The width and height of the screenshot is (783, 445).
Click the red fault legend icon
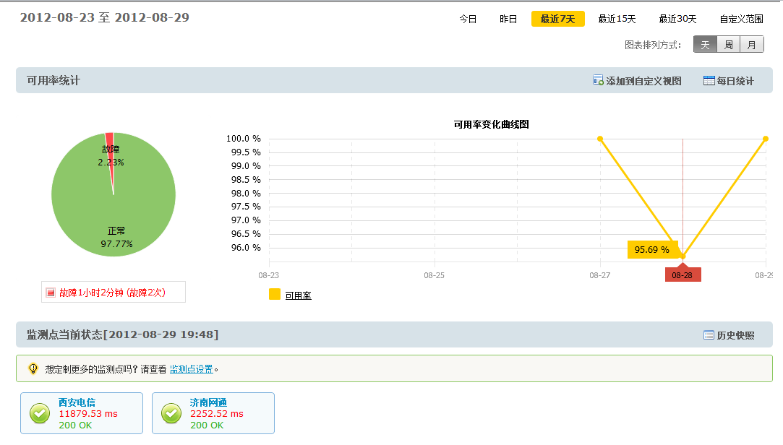coord(51,293)
